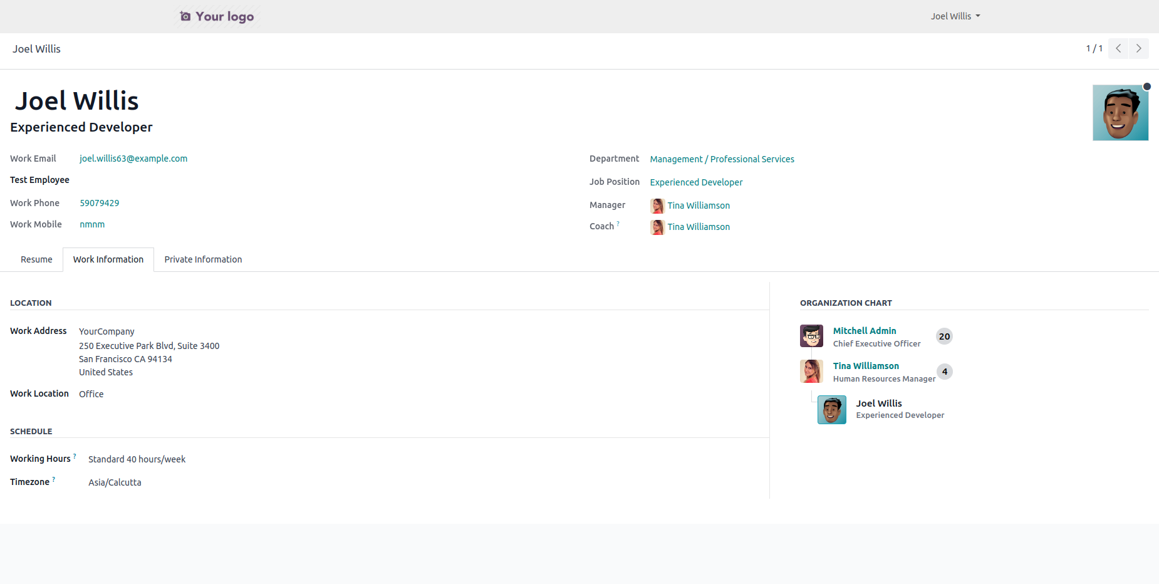Go to the previous record arrow
The width and height of the screenshot is (1159, 584).
tap(1118, 48)
